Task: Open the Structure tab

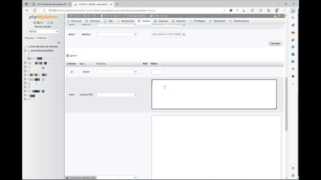Action: pos(93,21)
